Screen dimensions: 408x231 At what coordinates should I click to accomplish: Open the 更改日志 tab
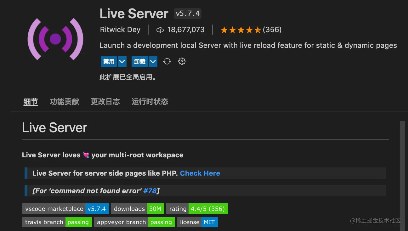105,102
